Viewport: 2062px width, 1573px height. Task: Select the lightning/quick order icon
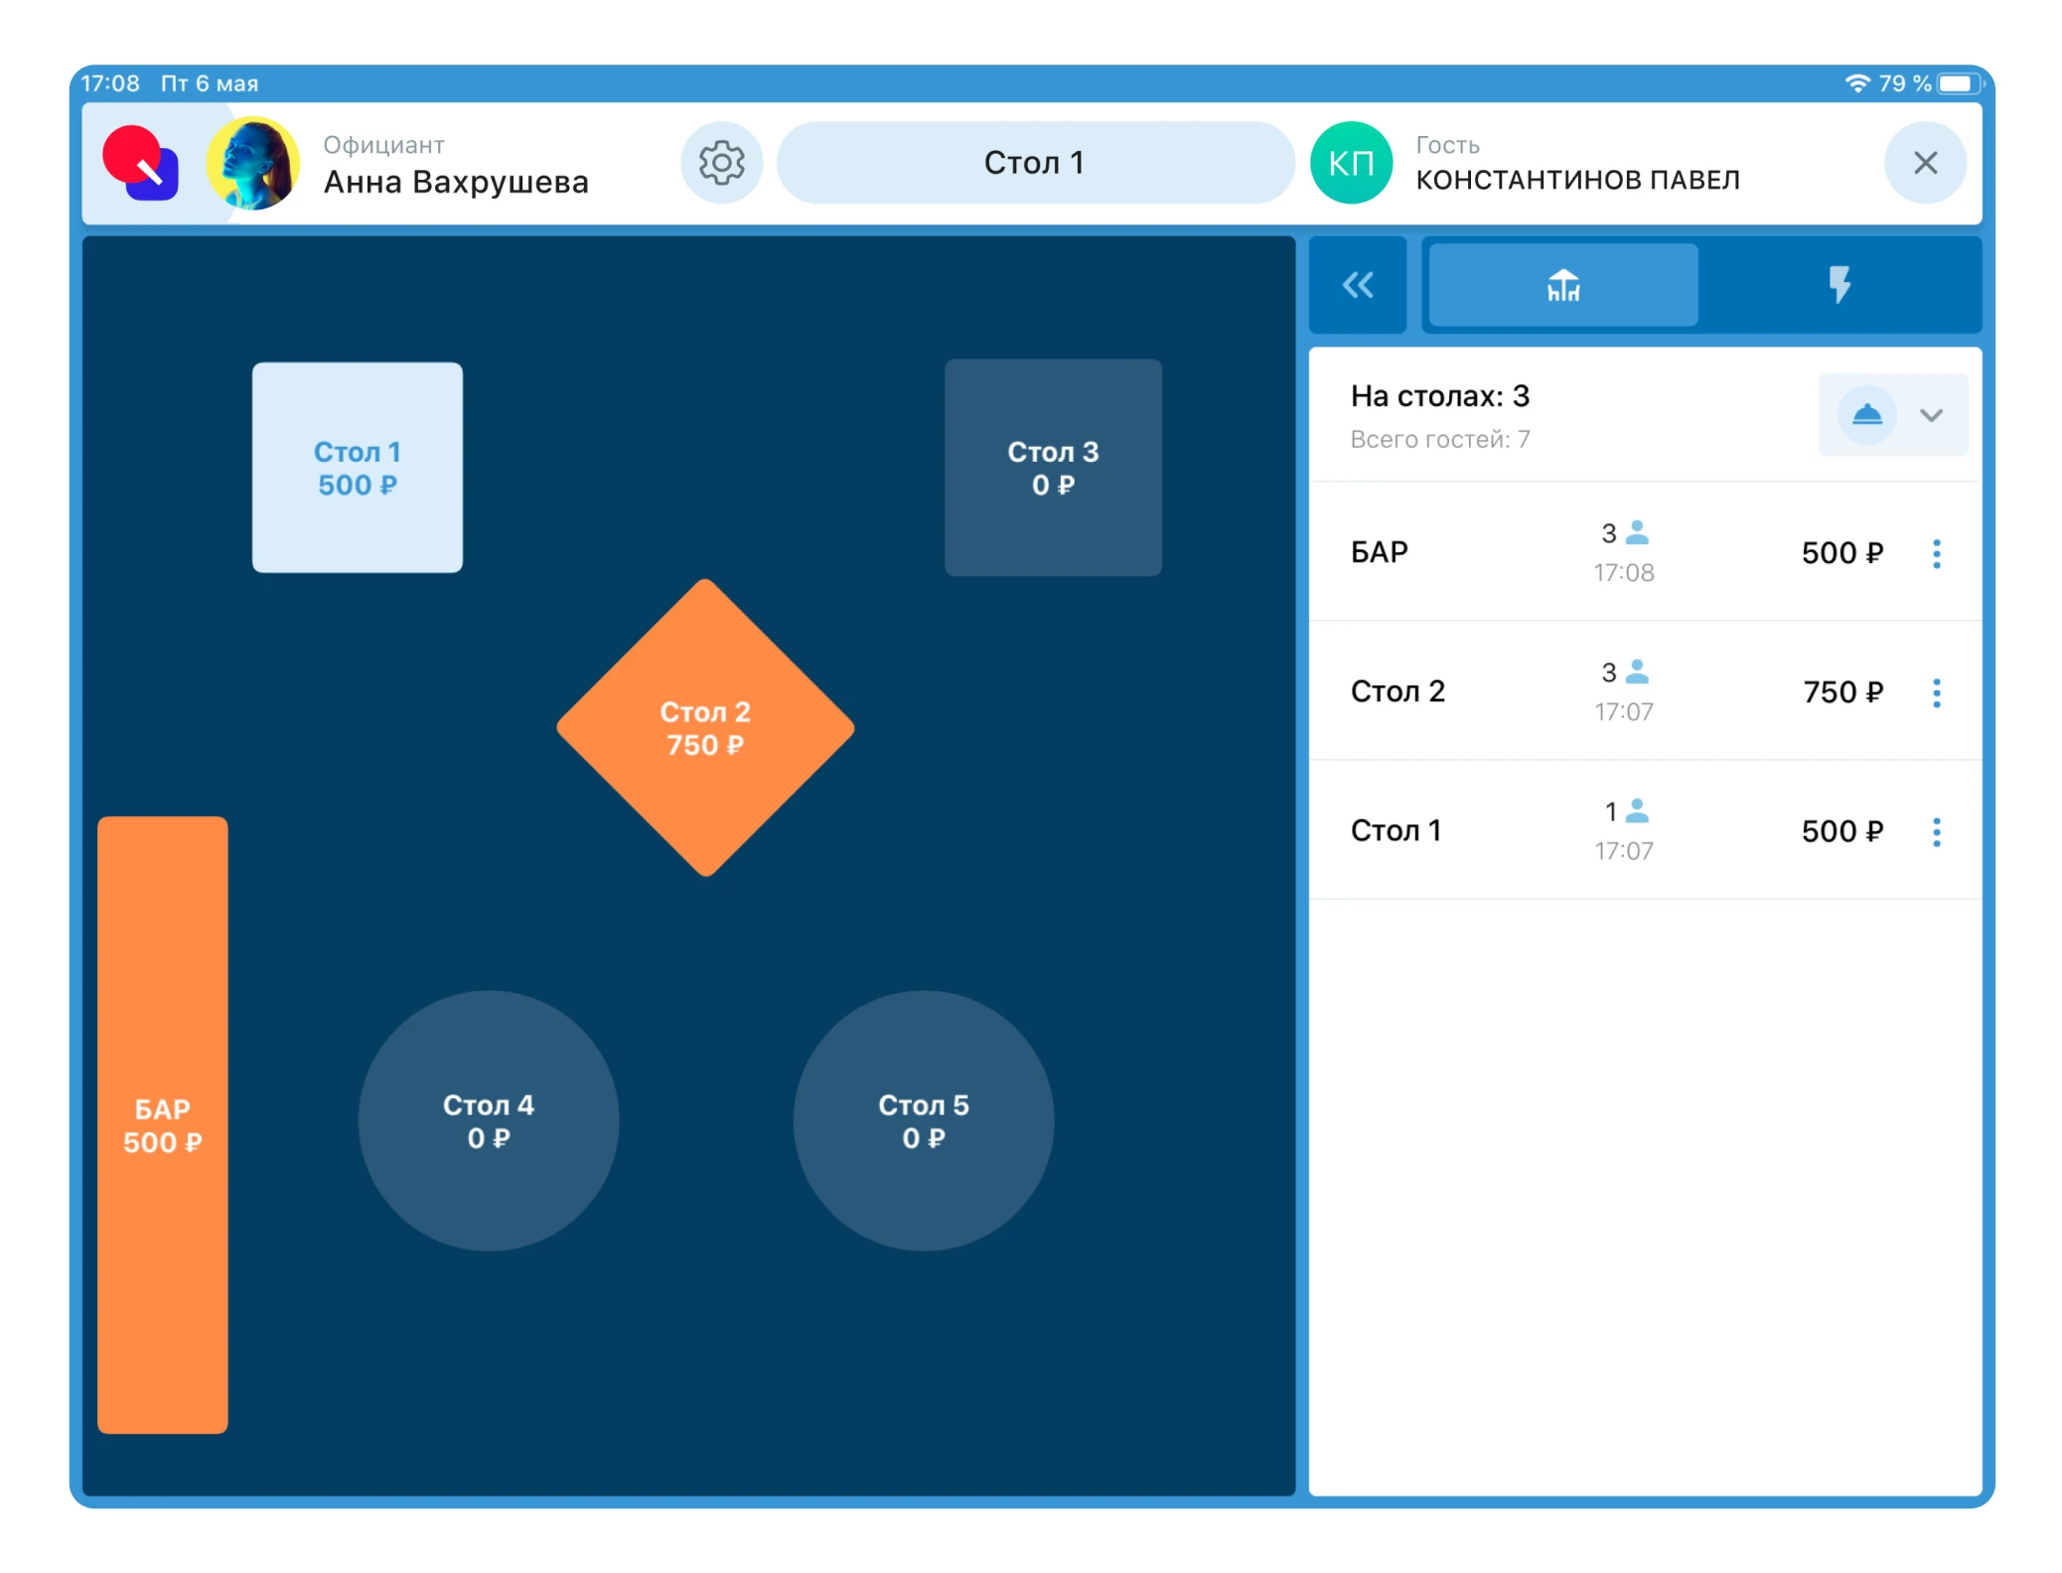point(1841,284)
